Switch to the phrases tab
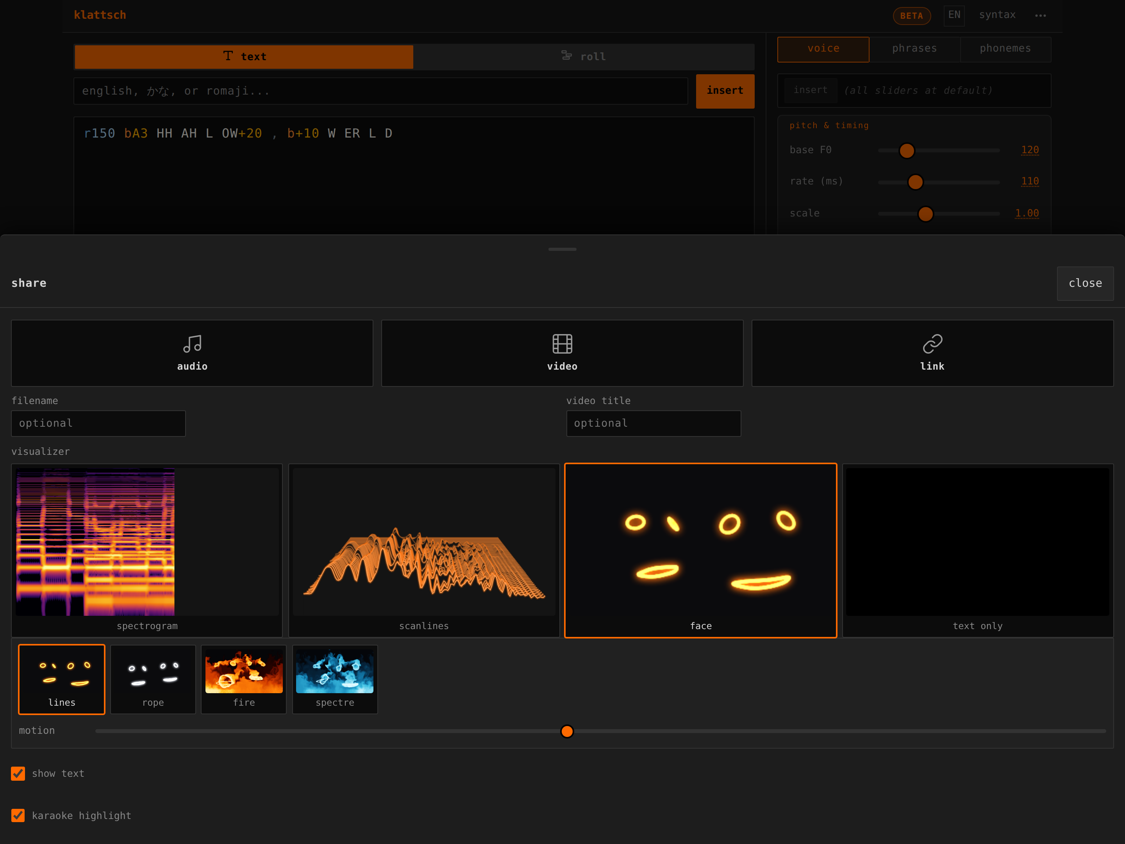 [x=914, y=49]
